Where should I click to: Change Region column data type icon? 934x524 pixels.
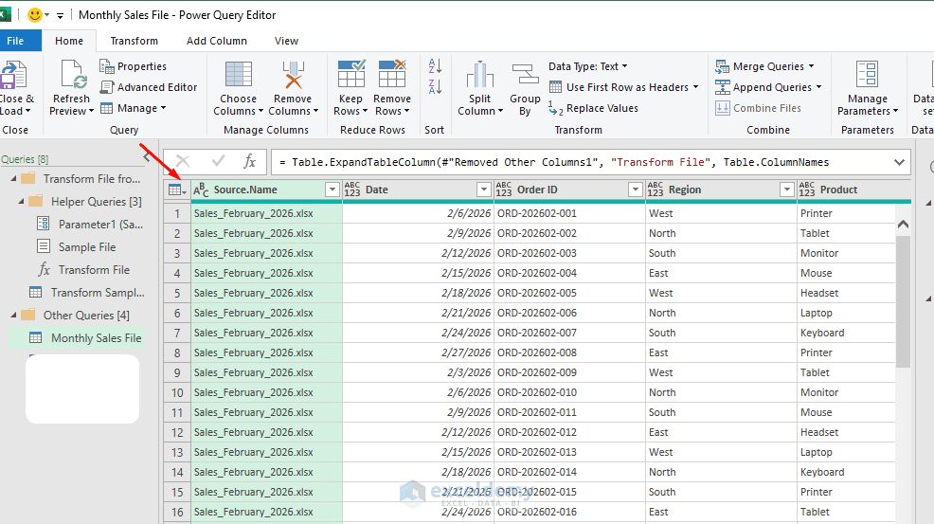point(656,190)
